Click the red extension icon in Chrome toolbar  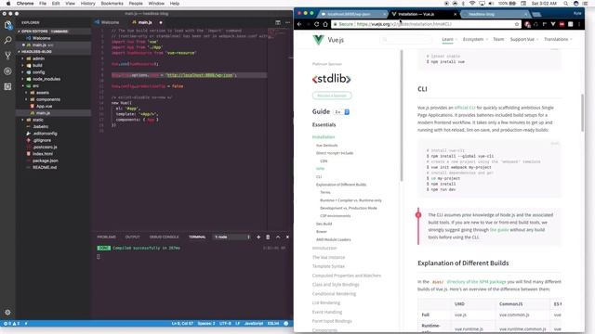562,24
